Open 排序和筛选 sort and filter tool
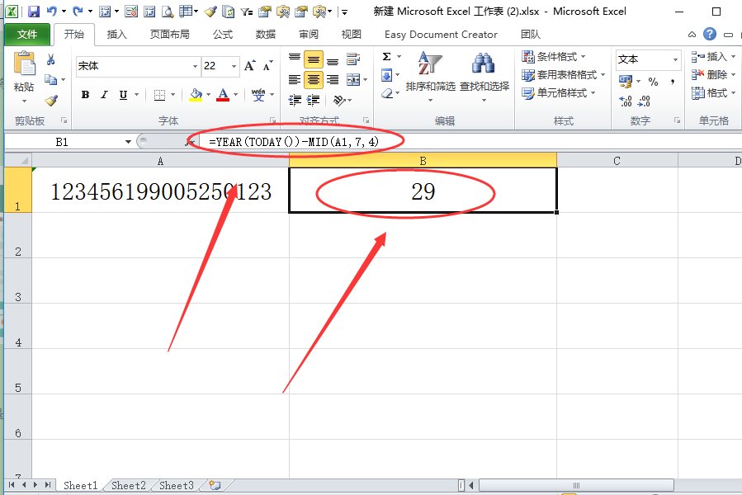Viewport: 742px width, 495px height. (x=429, y=74)
